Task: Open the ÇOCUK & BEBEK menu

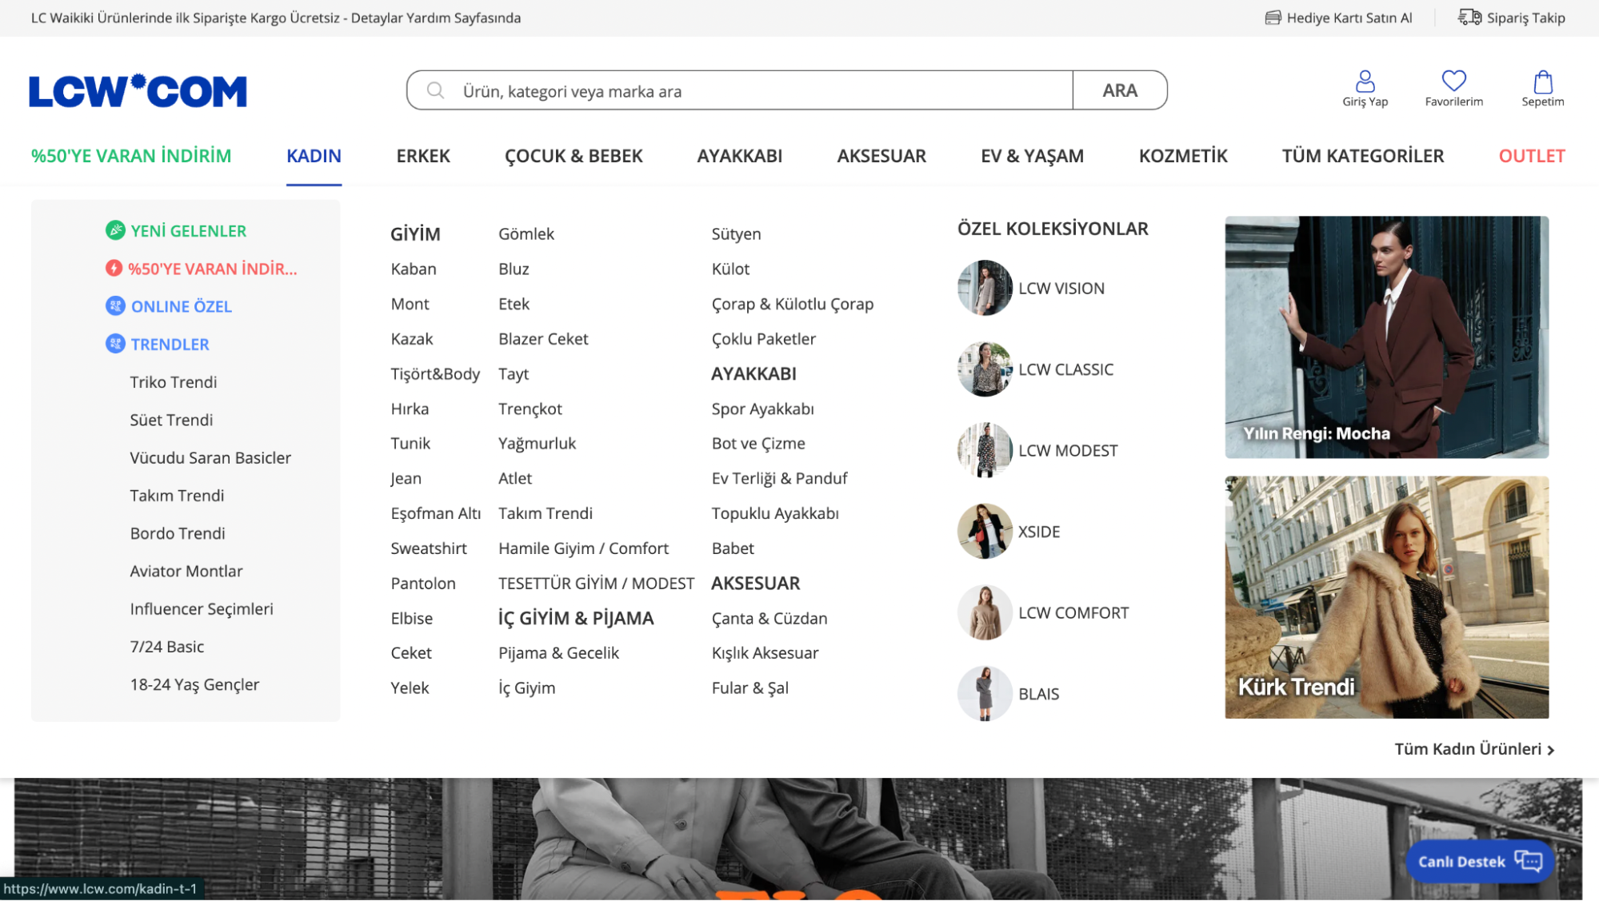Action: [574, 156]
